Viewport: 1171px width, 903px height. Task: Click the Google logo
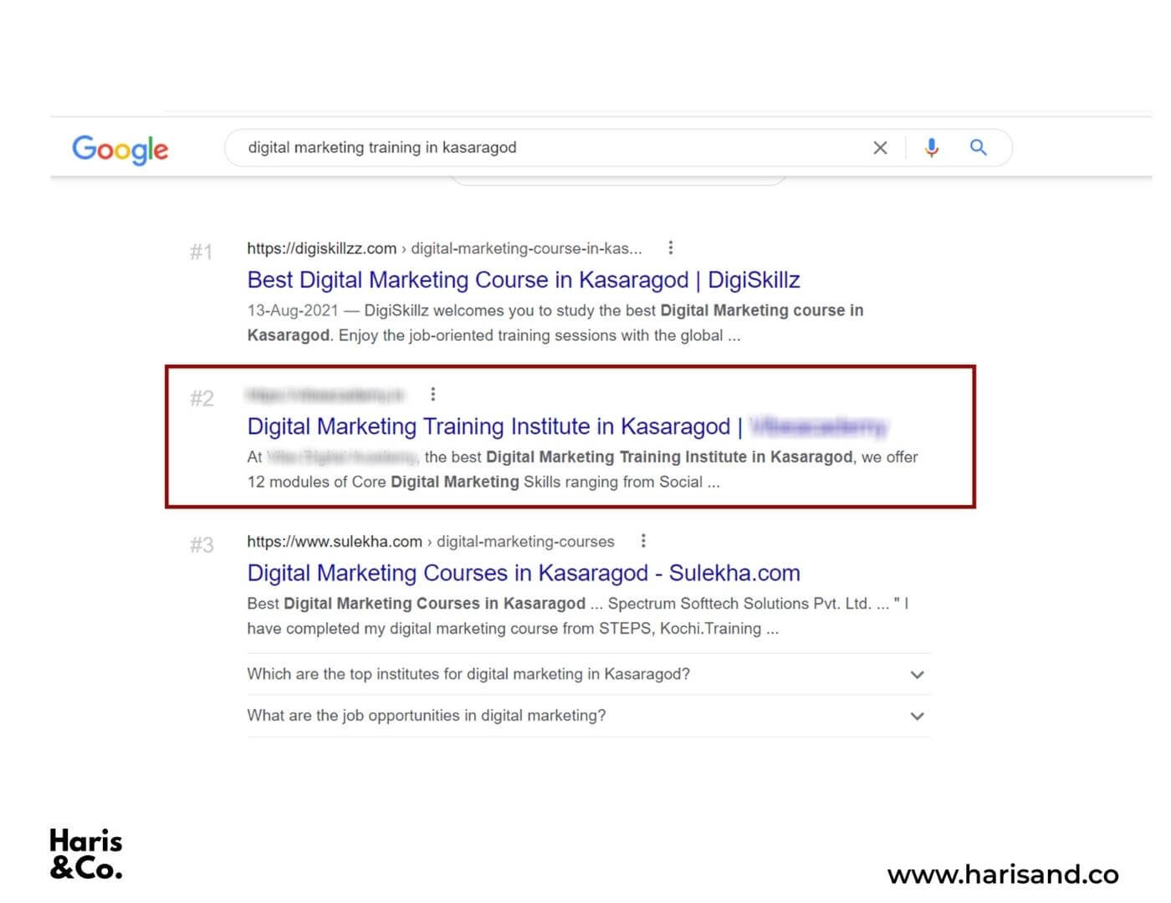pyautogui.click(x=120, y=150)
